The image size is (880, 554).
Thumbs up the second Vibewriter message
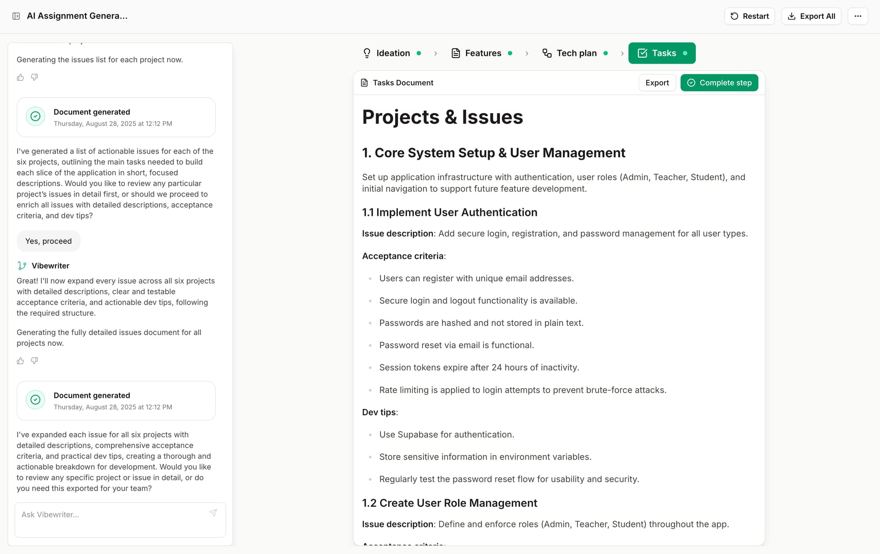(x=20, y=361)
